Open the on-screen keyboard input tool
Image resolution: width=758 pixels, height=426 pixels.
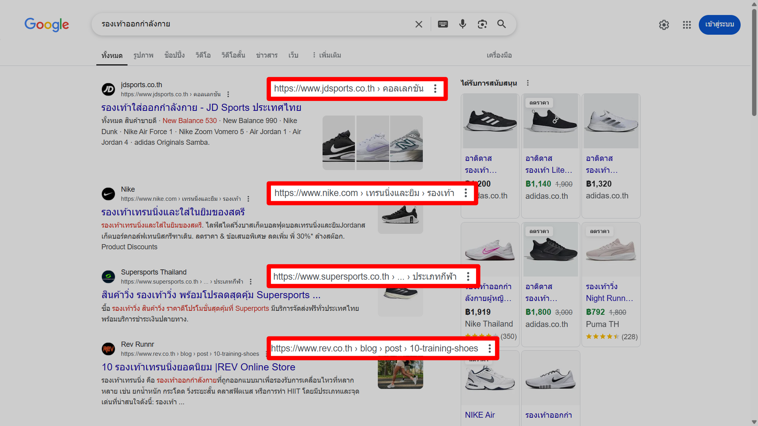coord(443,24)
